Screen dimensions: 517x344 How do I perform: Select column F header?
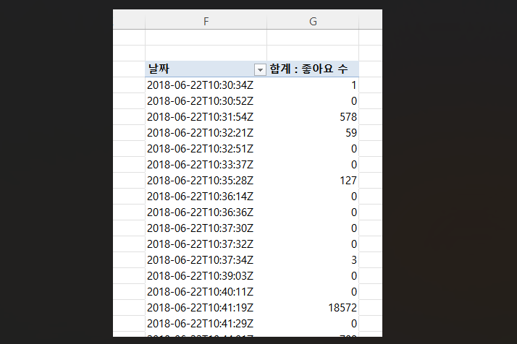point(206,22)
